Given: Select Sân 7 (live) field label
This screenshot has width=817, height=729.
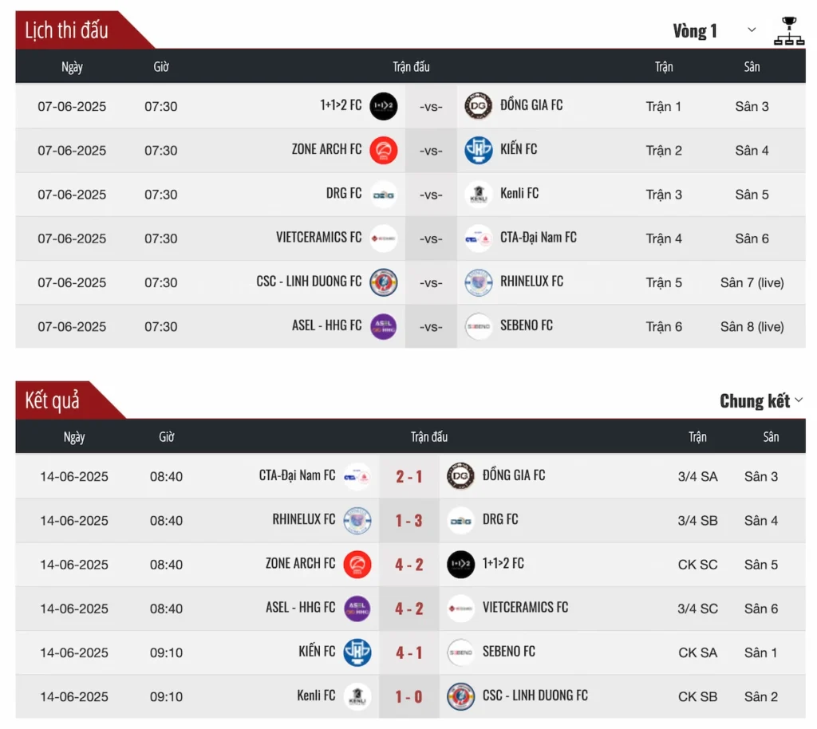Looking at the screenshot, I should click(x=752, y=283).
